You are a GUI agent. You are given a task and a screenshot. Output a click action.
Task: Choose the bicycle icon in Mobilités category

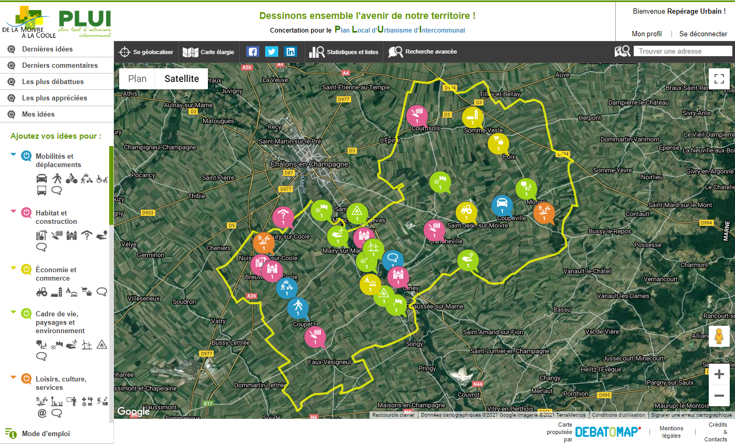tap(72, 178)
